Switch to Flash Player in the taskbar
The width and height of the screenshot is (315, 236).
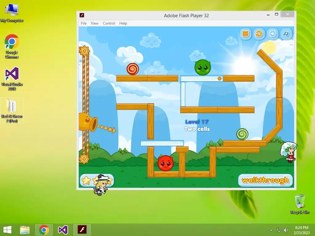[x=82, y=230]
